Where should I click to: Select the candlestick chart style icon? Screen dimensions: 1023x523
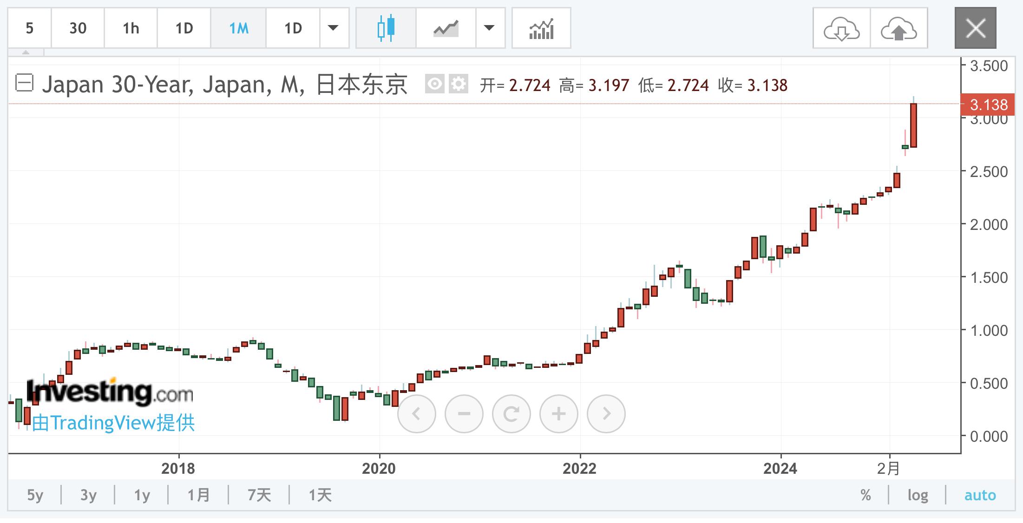pos(386,28)
